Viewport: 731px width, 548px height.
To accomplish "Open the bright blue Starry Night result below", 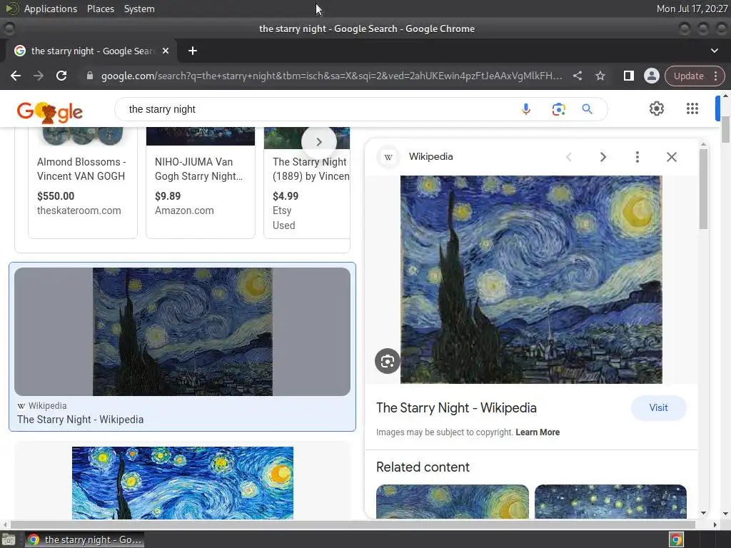I will pos(182,483).
